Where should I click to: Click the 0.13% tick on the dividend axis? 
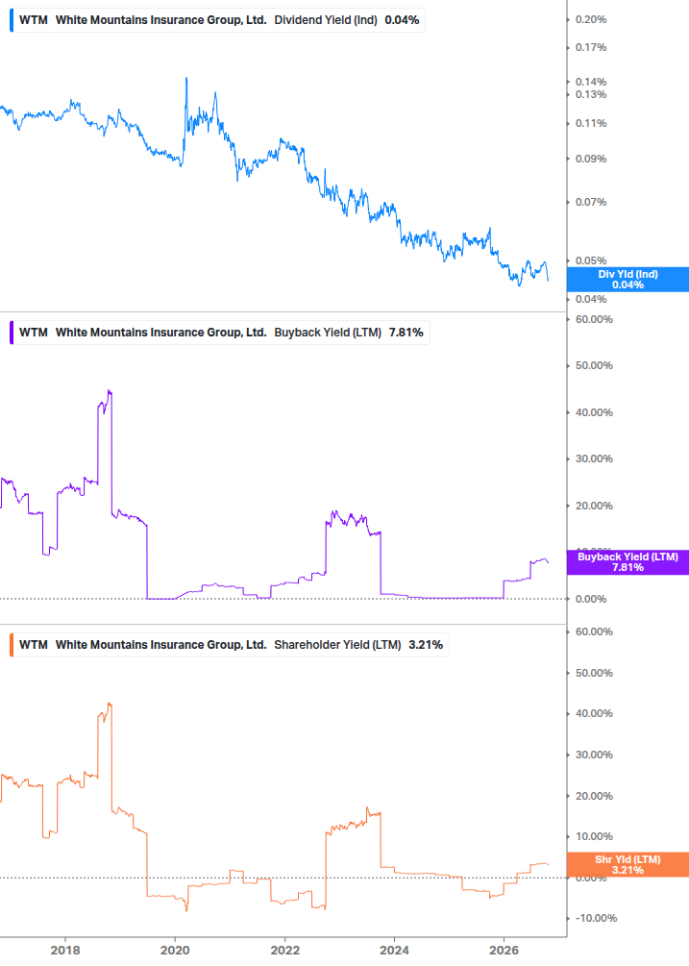591,95
